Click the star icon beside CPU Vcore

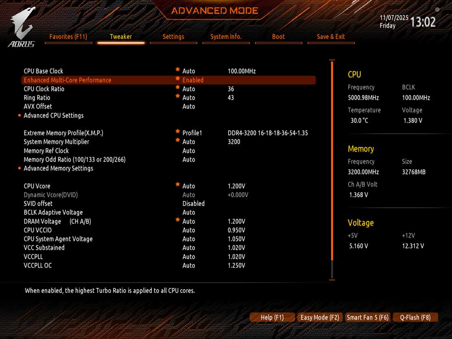pyautogui.click(x=177, y=185)
